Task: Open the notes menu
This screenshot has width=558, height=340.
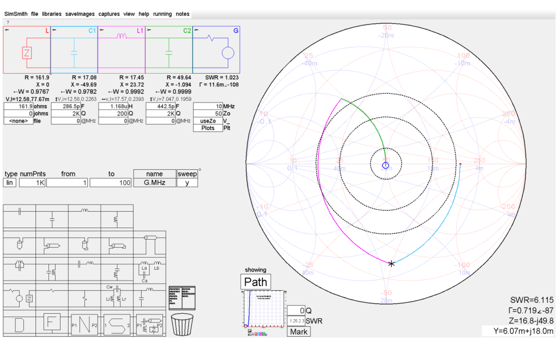Action: [x=183, y=14]
